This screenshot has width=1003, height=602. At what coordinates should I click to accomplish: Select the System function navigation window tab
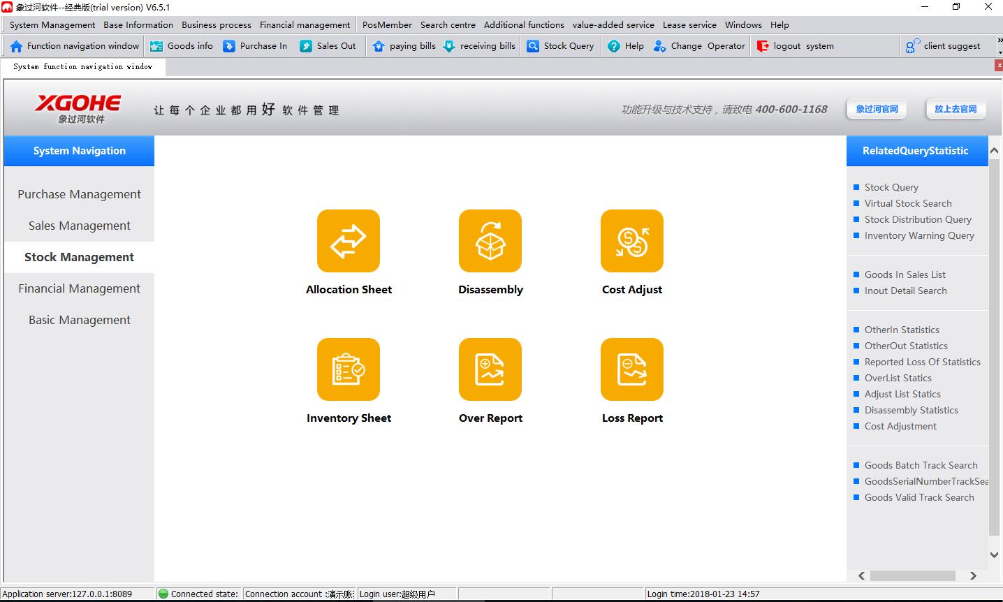(x=82, y=66)
